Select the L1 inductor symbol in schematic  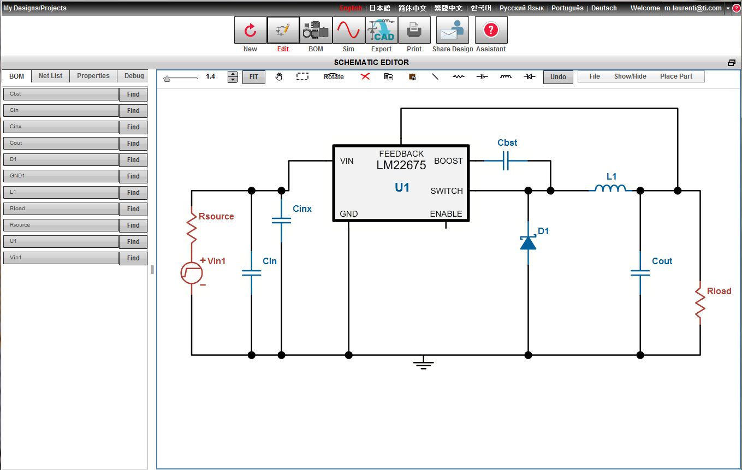click(610, 188)
